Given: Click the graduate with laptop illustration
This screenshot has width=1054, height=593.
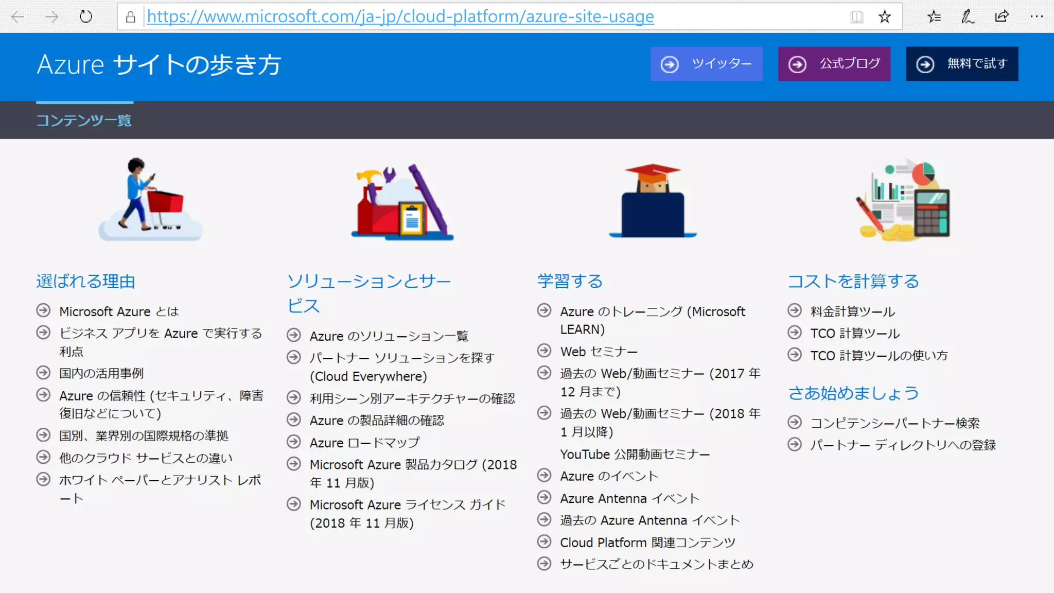Looking at the screenshot, I should [x=653, y=200].
